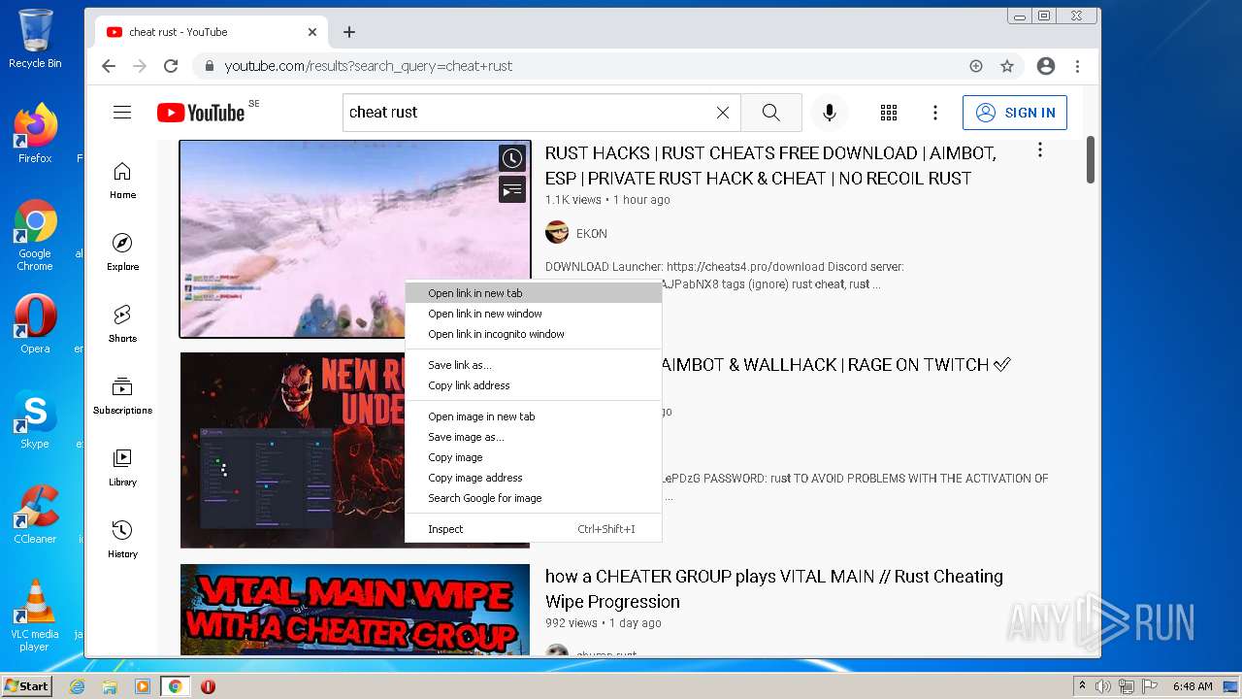
Task: Click EKON channel avatar
Action: click(x=557, y=233)
